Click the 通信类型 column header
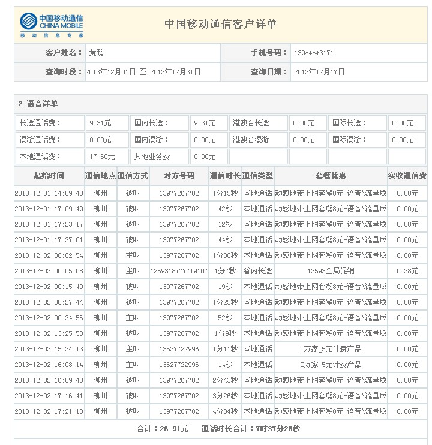The width and height of the screenshot is (432, 445). [258, 176]
